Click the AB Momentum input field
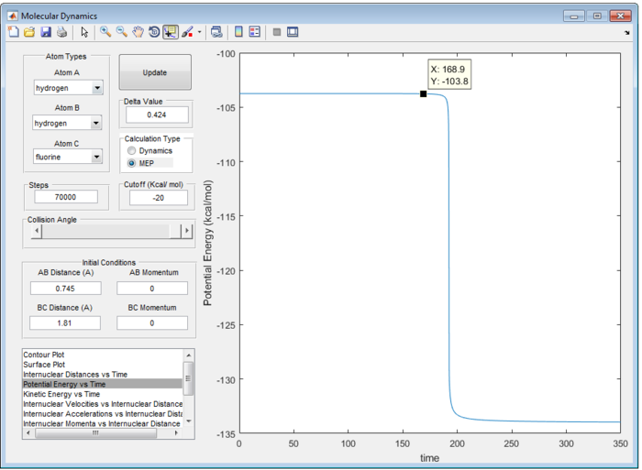Image resolution: width=642 pixels, height=470 pixels. pos(152,289)
